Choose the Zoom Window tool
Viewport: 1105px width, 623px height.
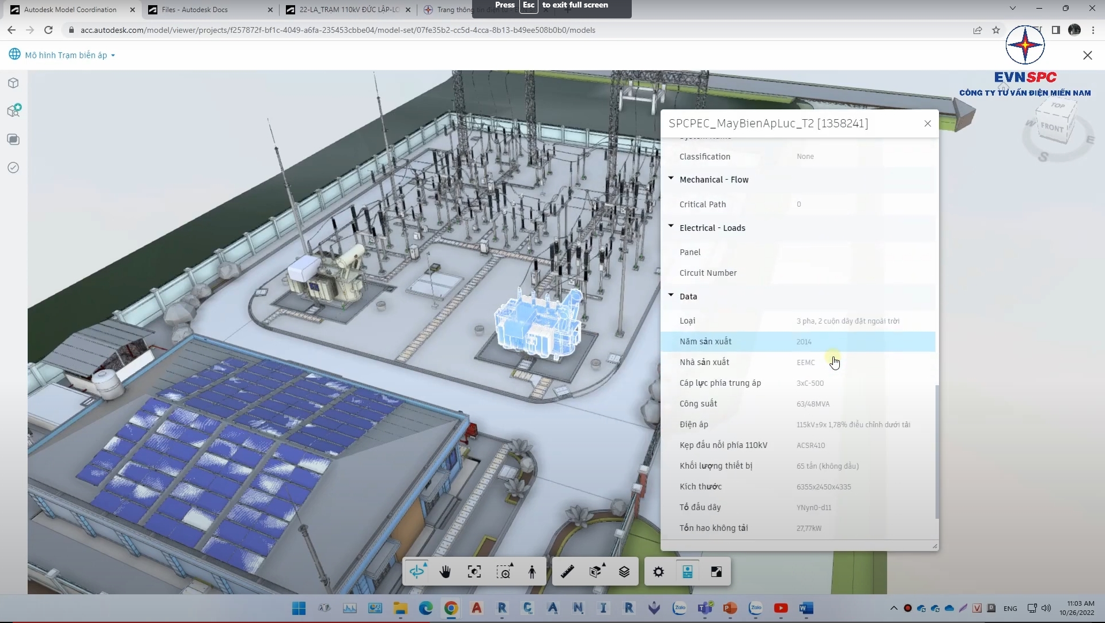click(x=504, y=572)
